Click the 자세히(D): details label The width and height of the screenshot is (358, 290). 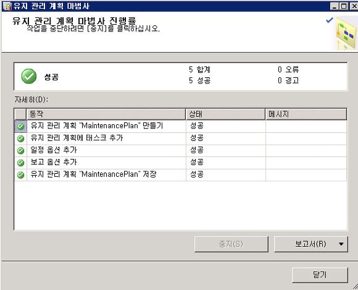click(31, 100)
